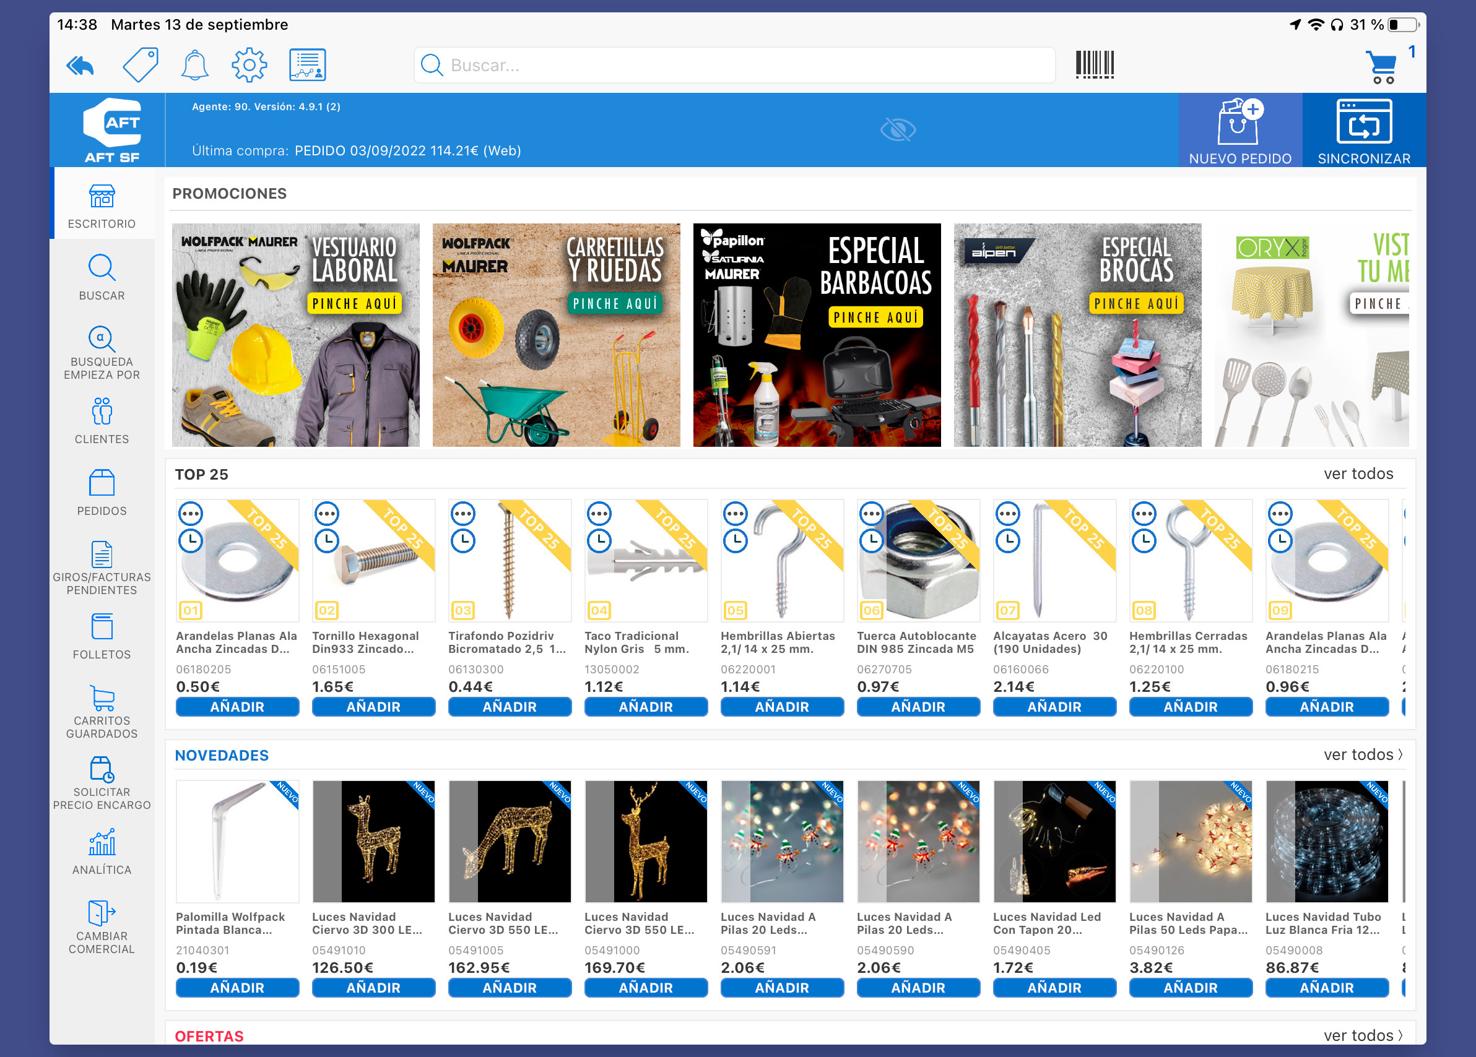Add Tuerca Autoblocante using AÑADIR
Viewport: 1476px width, 1057px height.
click(918, 706)
